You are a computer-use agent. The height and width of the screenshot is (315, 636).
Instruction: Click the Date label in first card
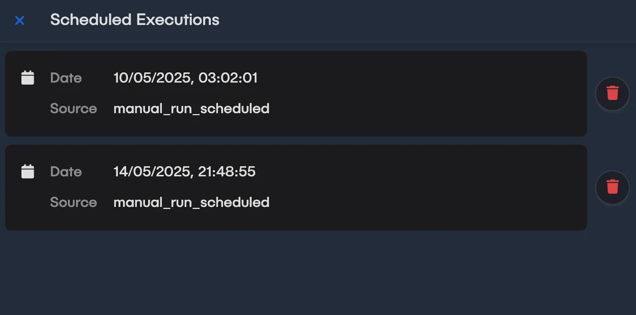pyautogui.click(x=66, y=78)
